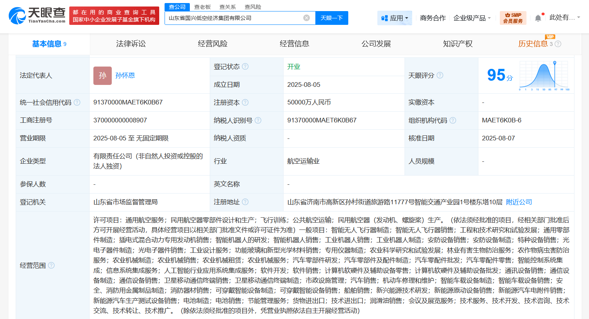Expand the 应用 dropdown arrow
This screenshot has width=589, height=319.
[x=406, y=18]
